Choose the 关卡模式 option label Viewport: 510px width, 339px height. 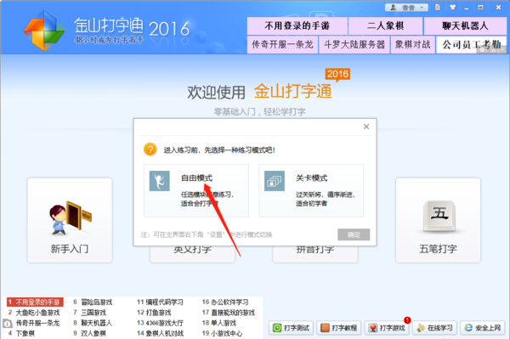(x=312, y=178)
